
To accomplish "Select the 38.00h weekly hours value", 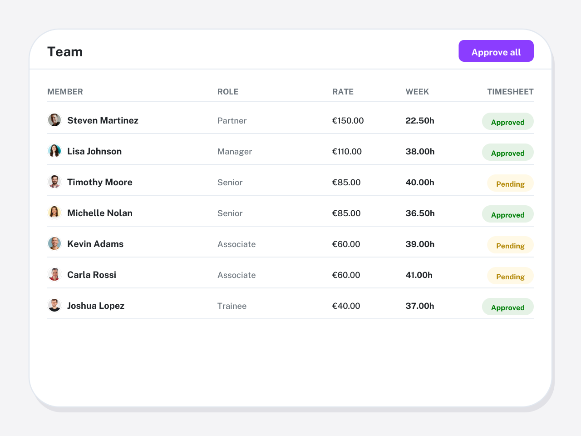I will point(420,152).
